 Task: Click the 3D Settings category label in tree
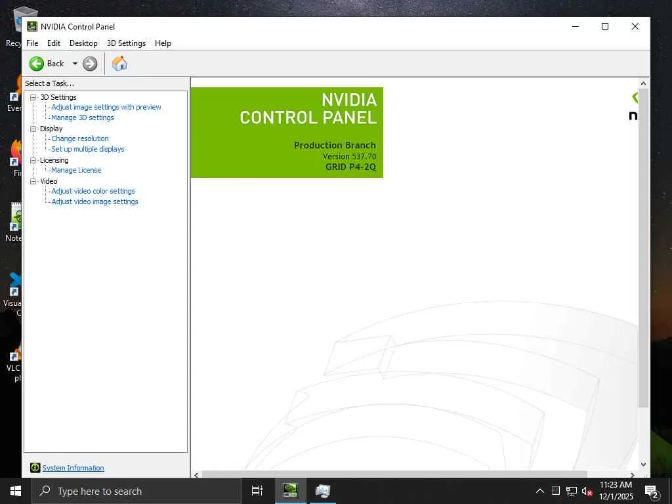[x=58, y=97]
